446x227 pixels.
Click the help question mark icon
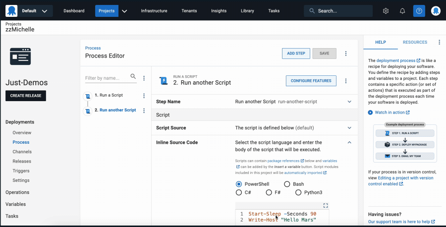[x=419, y=11]
